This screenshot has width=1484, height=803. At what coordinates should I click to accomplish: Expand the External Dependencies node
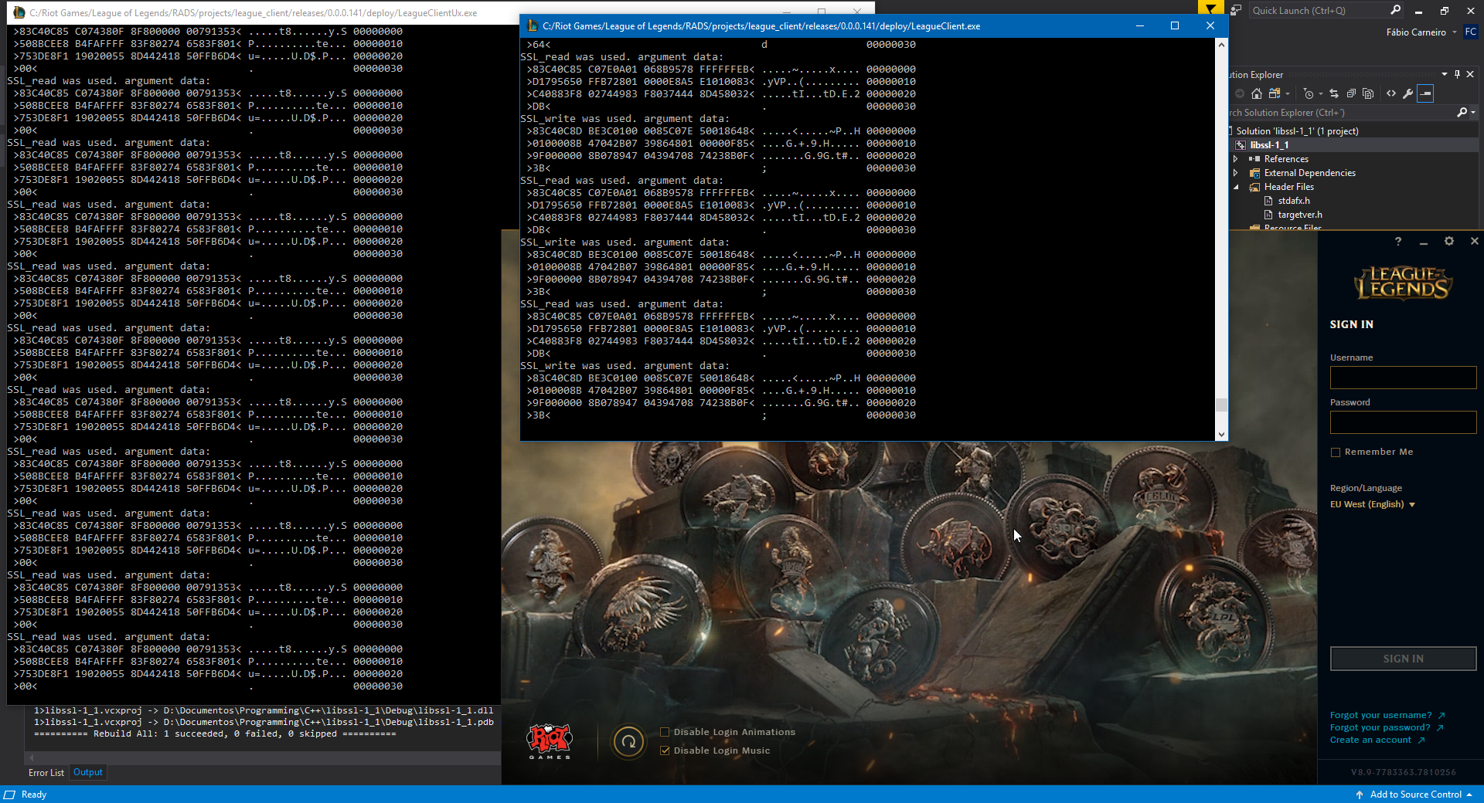coord(1236,173)
